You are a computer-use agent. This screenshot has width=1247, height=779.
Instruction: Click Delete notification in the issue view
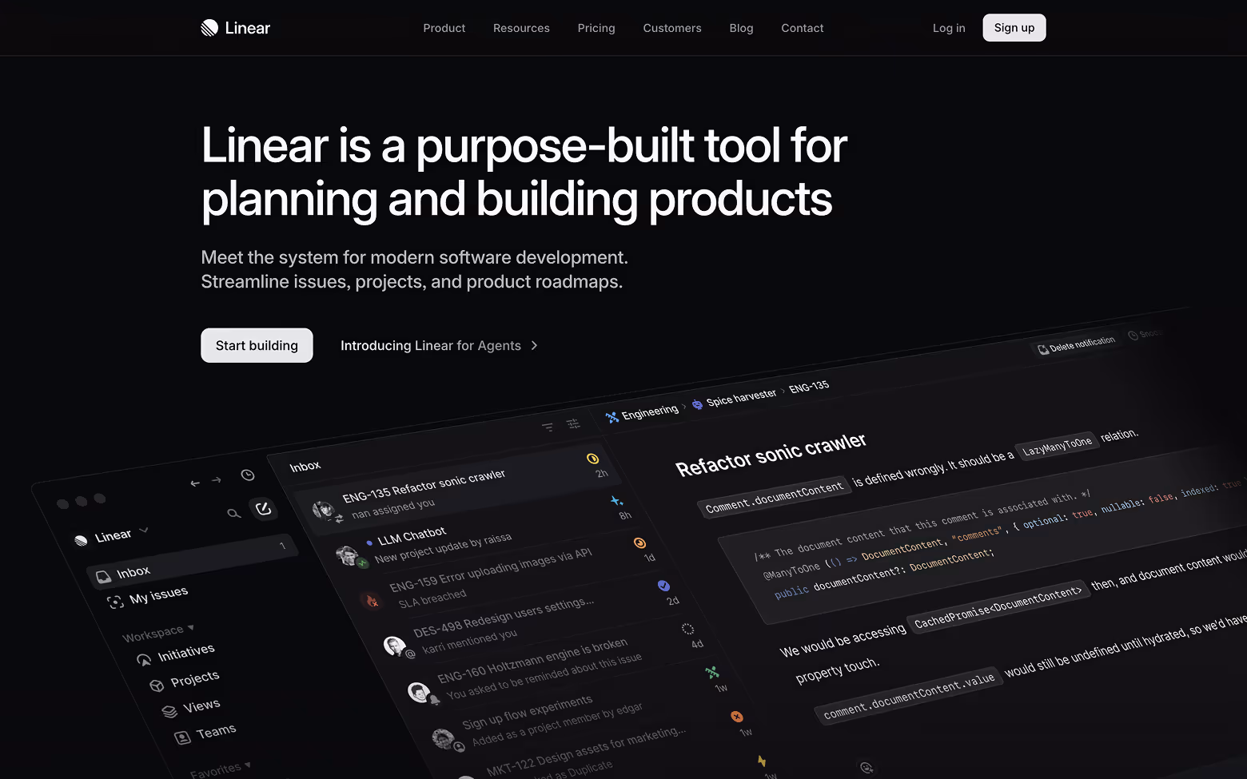pos(1076,343)
